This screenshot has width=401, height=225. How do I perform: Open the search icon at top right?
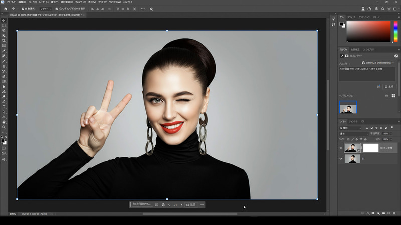coord(383,9)
